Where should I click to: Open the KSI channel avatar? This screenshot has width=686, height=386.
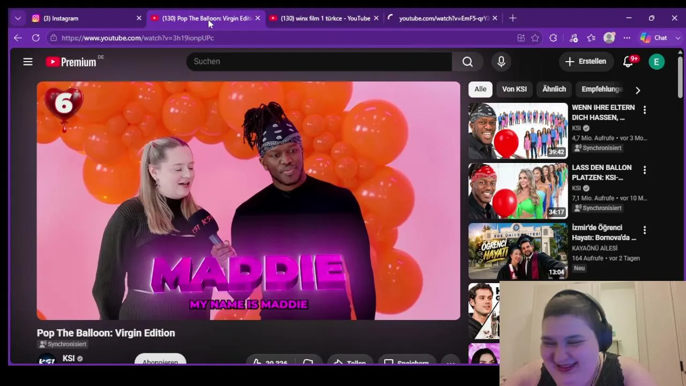(x=47, y=360)
